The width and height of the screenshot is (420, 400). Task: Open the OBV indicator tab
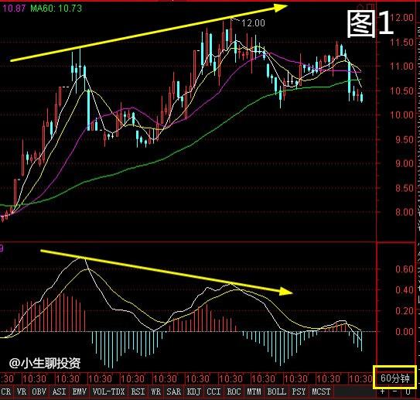tap(39, 391)
